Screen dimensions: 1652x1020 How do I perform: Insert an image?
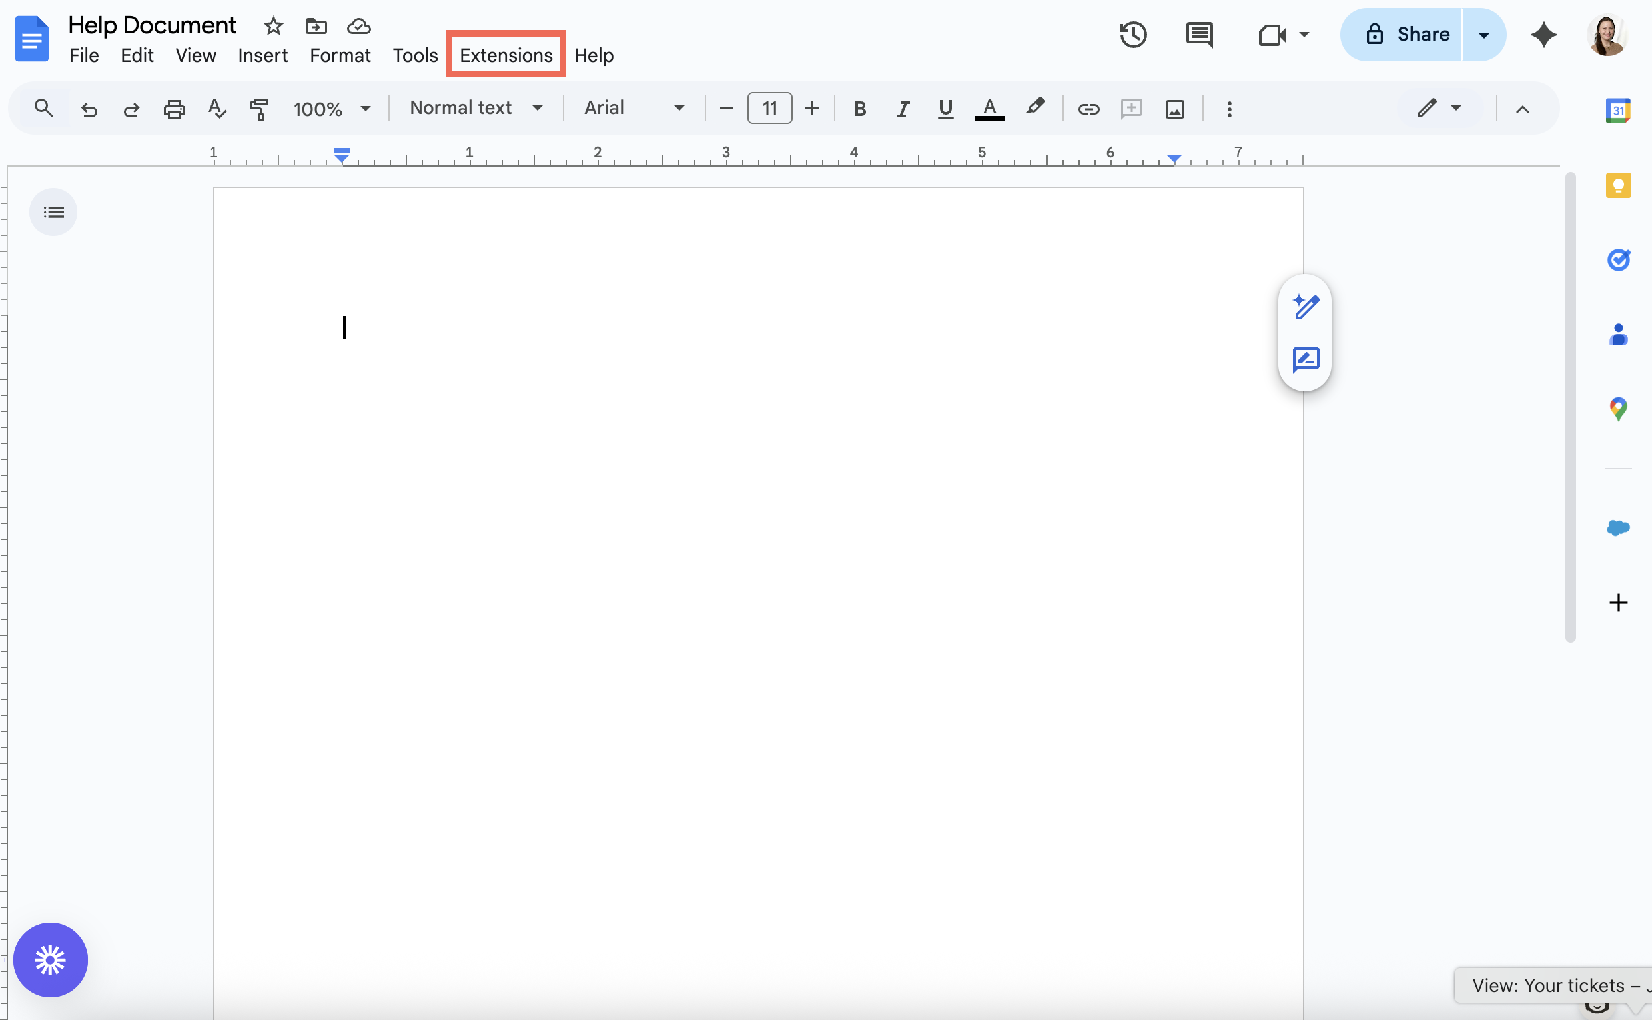(x=1175, y=108)
